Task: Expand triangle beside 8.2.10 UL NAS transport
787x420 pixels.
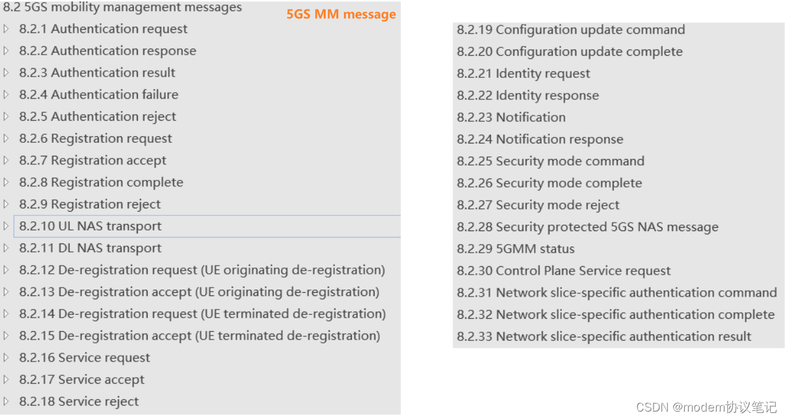Action: (x=6, y=226)
